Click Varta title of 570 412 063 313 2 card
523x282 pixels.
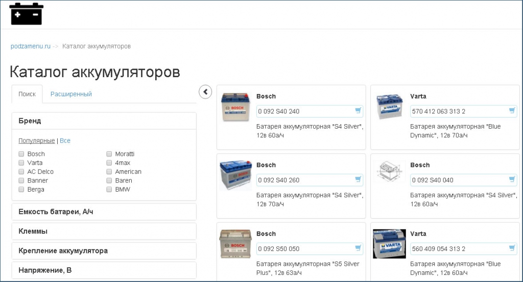tap(418, 96)
